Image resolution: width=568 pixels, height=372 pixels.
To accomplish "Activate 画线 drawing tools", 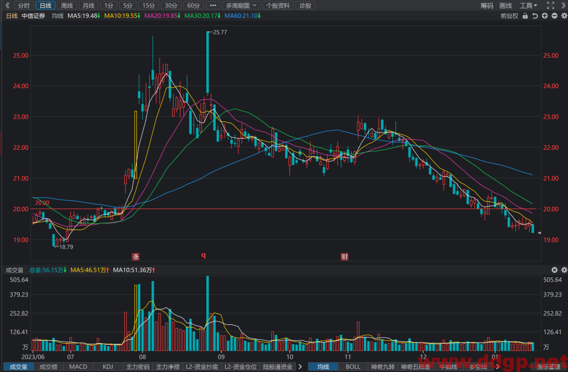I will 506,6.
